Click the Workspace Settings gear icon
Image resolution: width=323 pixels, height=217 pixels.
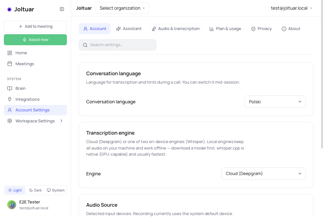[10, 121]
